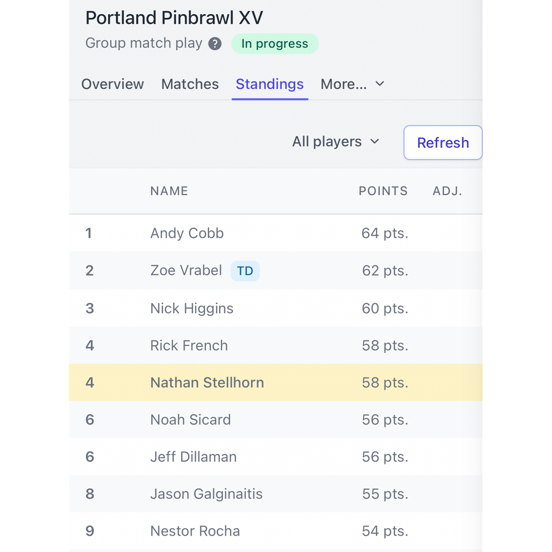Select Jeff Dillaman's standings row
Image resolution: width=552 pixels, height=552 pixels.
275,456
